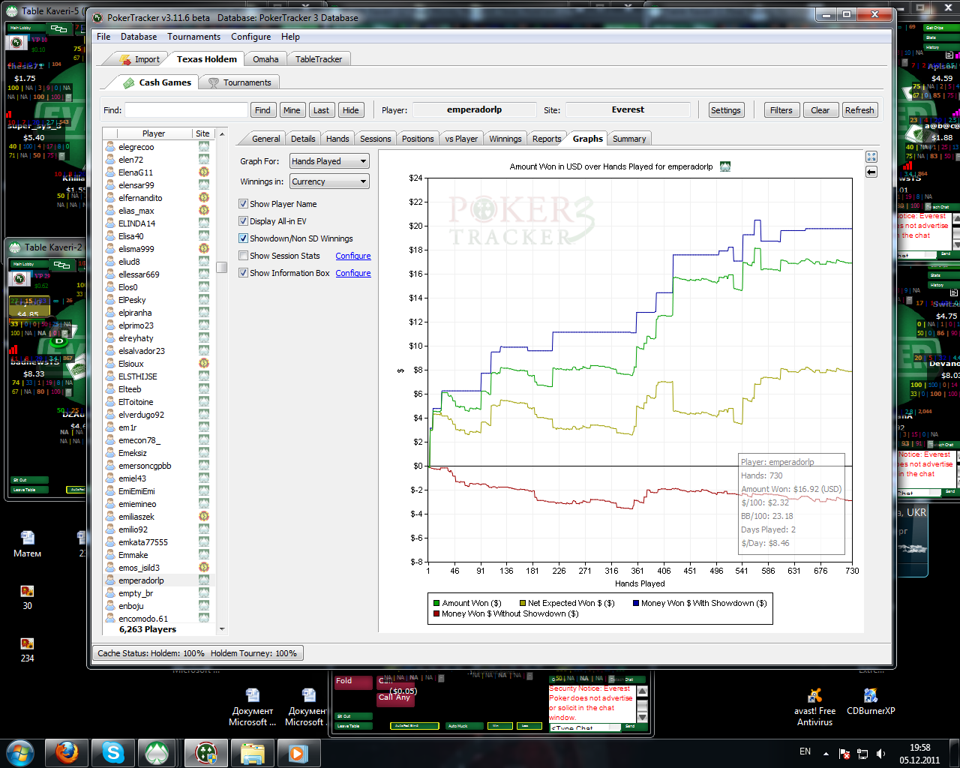Open the vs Player tab
The width and height of the screenshot is (960, 768).
460,139
